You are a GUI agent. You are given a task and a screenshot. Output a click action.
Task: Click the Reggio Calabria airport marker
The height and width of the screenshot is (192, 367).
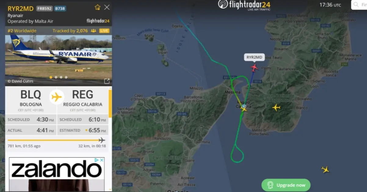(x=244, y=107)
